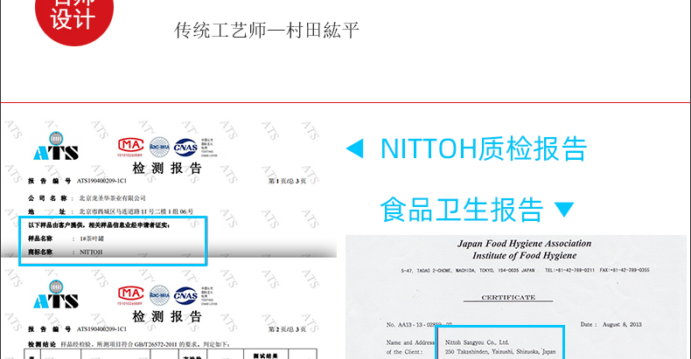The width and height of the screenshot is (691, 359).
Task: Click the red 名师设计 circular badge
Action: pyautogui.click(x=74, y=17)
